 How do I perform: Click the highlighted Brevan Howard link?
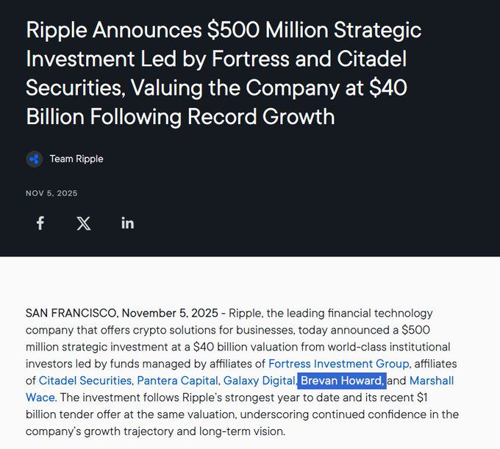(342, 381)
